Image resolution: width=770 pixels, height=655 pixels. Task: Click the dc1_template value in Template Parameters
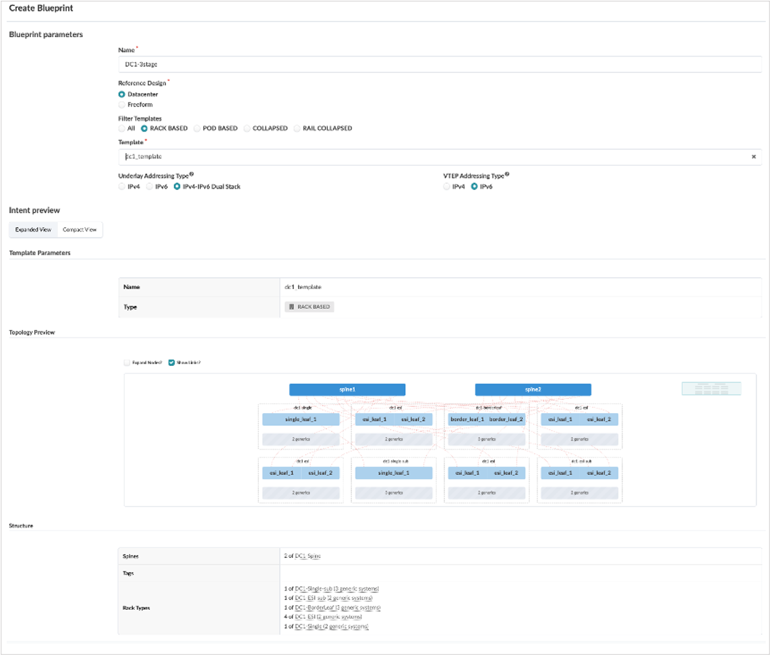coord(303,287)
